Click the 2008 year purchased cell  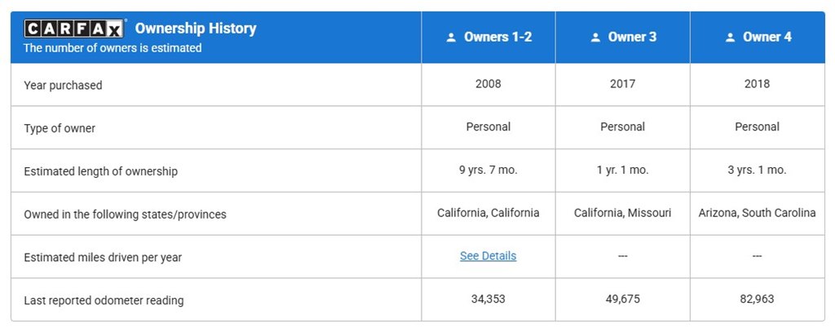click(488, 83)
